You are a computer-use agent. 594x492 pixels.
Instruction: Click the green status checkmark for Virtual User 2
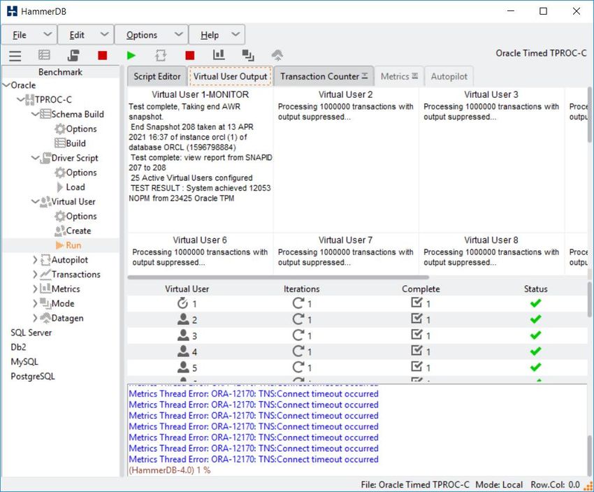point(536,319)
